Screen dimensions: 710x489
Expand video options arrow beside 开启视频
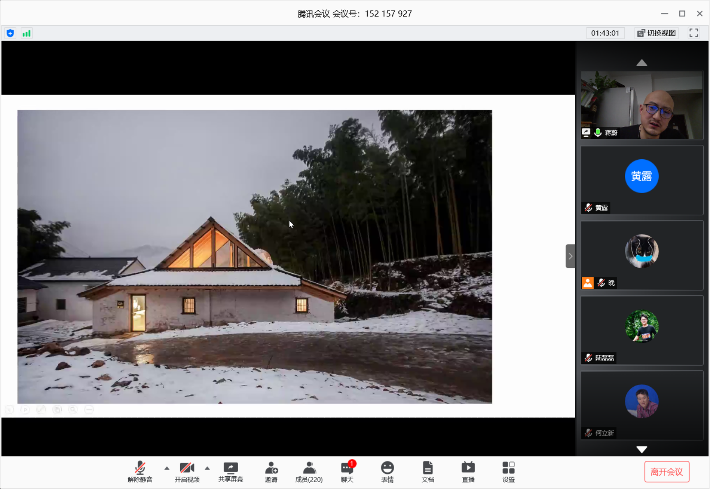click(x=207, y=468)
